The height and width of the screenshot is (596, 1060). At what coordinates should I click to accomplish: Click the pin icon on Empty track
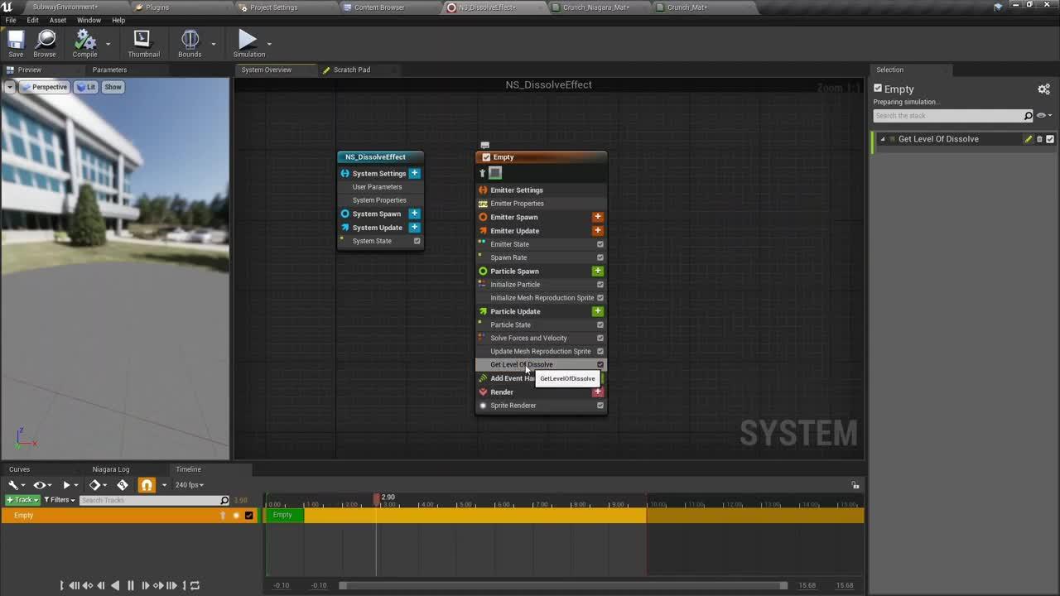(x=222, y=516)
